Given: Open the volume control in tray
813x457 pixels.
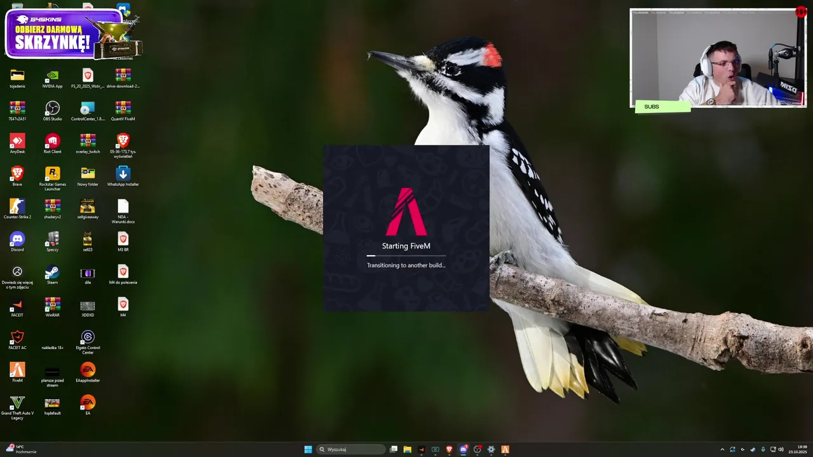Looking at the screenshot, I should pos(781,449).
